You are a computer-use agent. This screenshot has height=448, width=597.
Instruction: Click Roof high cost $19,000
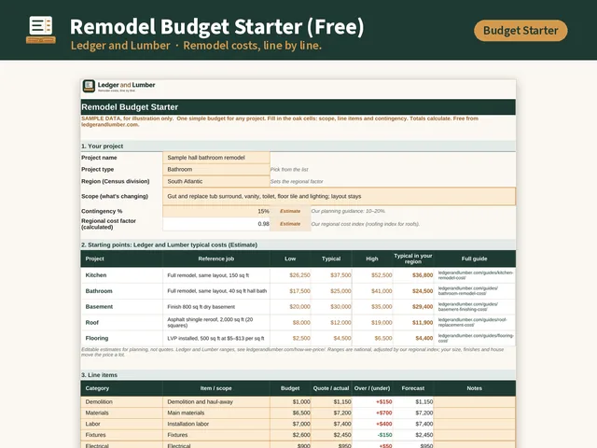(382, 323)
